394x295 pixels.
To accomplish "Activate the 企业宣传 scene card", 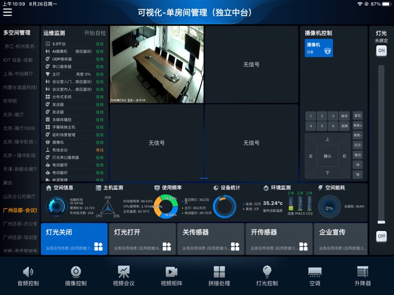I will 341,239.
